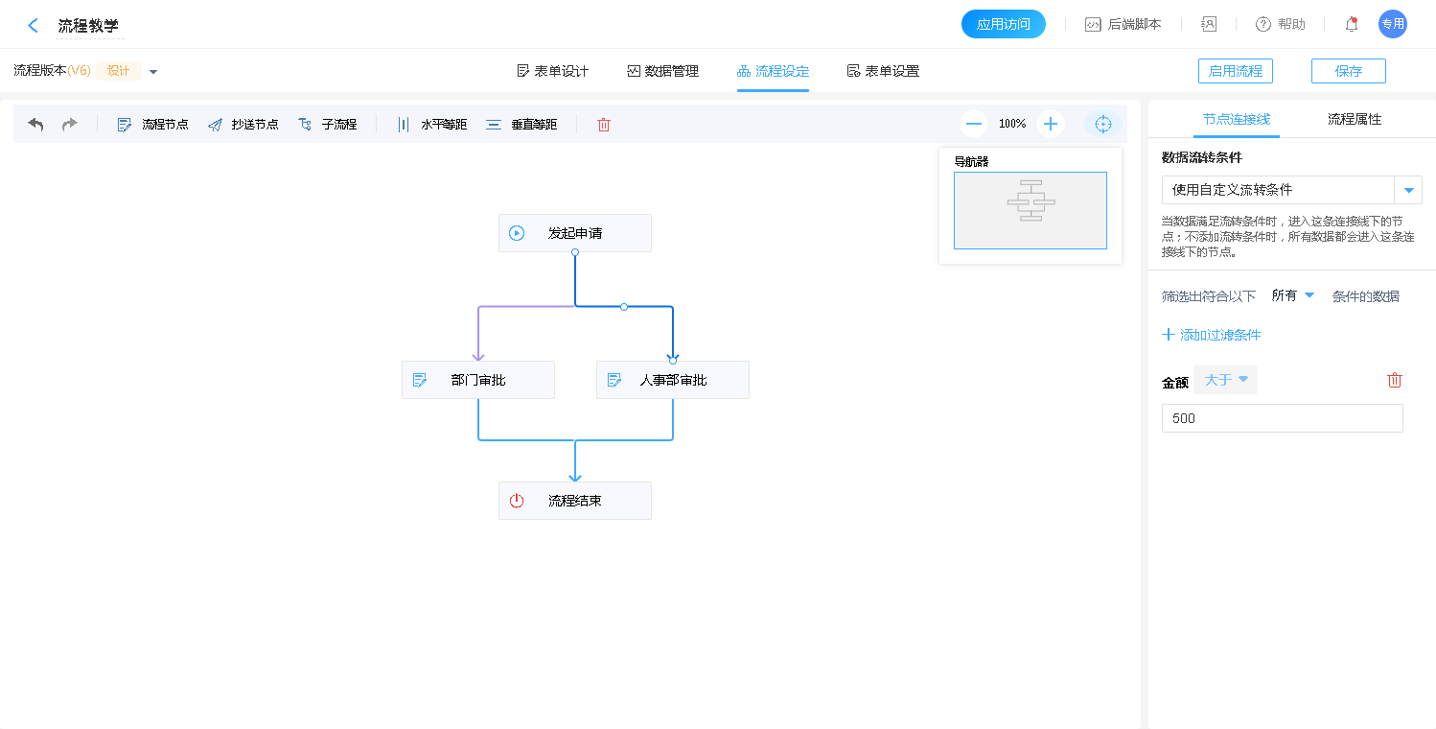Click the red trash icon in toolbar
Screen dimensions: 1436x729
tap(604, 125)
